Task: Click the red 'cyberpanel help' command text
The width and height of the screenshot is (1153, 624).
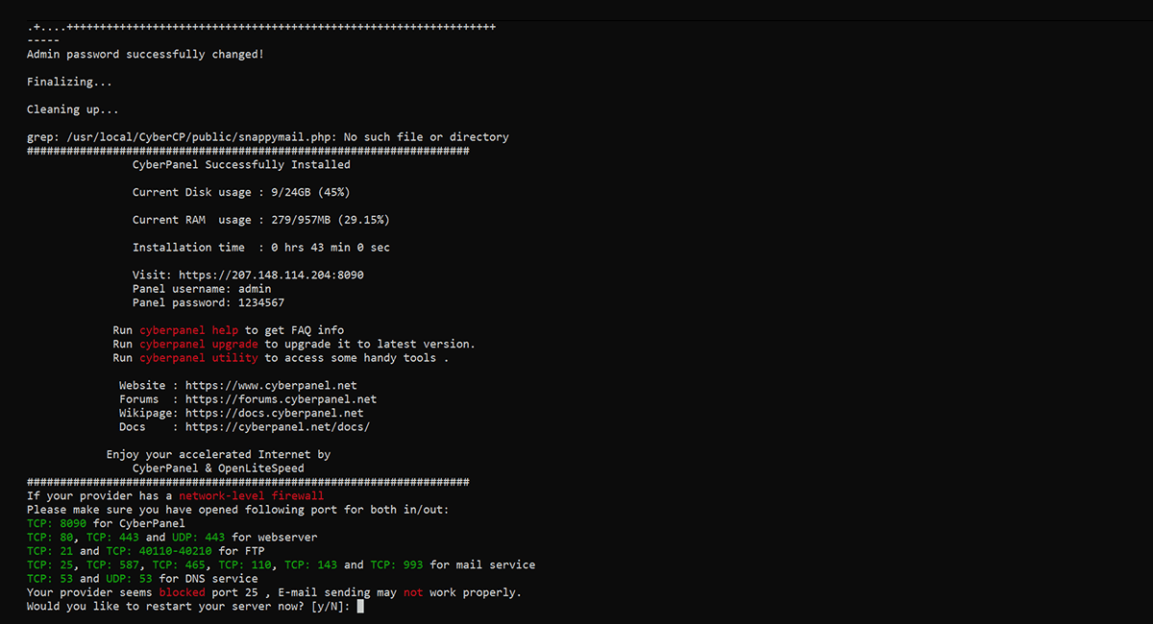Action: click(x=188, y=330)
